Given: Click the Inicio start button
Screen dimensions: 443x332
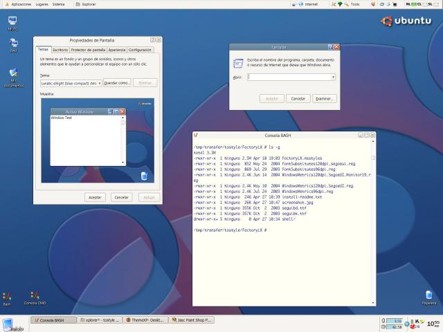Looking at the screenshot, I should click(12, 324).
